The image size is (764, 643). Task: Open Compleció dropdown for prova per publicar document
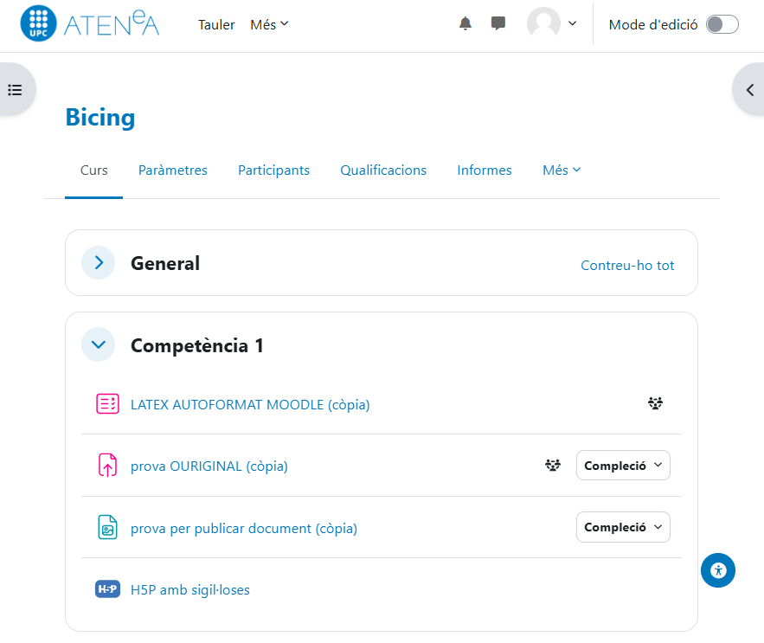[x=623, y=527]
